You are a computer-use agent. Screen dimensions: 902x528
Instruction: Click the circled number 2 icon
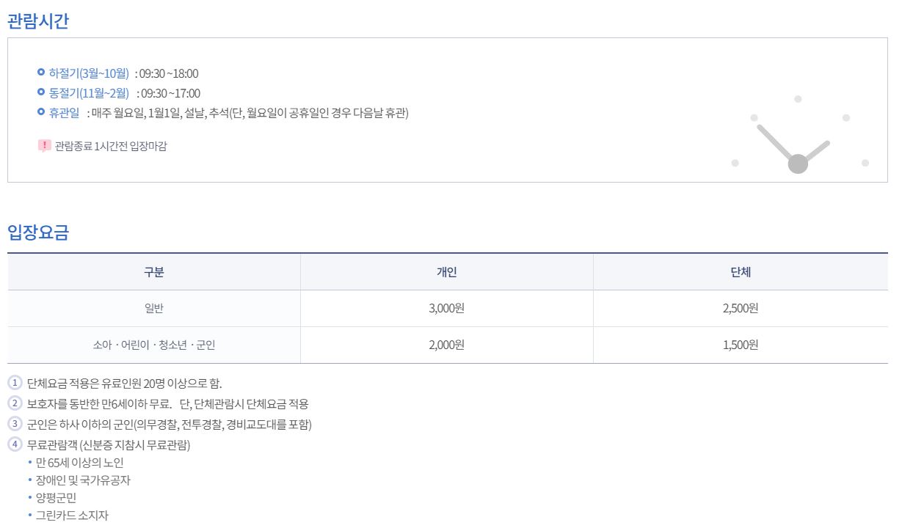[15, 403]
